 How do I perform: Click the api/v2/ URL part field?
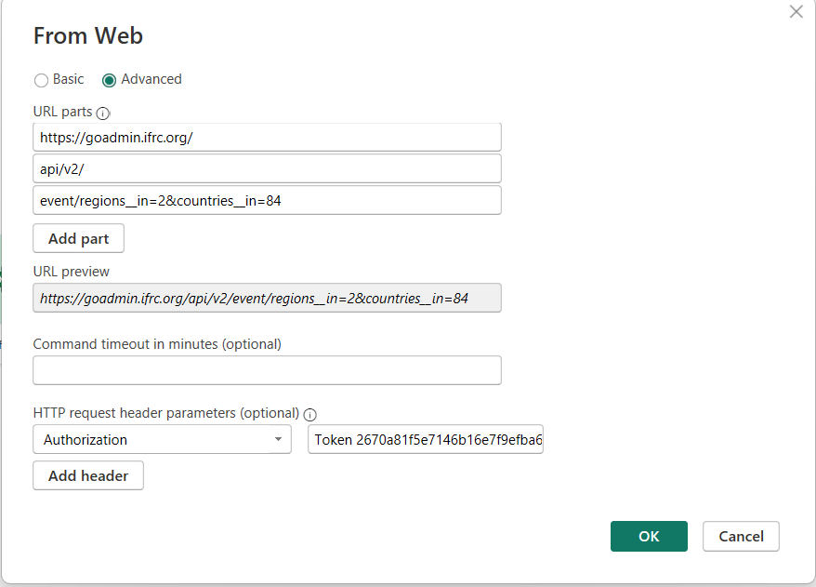267,168
